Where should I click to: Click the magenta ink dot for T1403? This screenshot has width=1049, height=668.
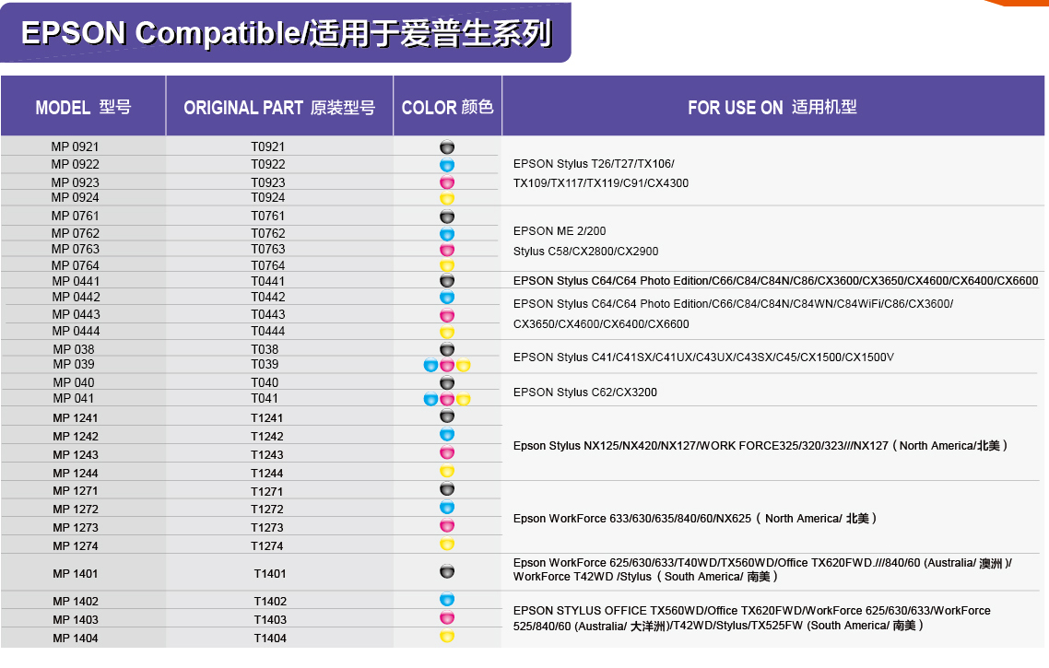pyautogui.click(x=447, y=618)
